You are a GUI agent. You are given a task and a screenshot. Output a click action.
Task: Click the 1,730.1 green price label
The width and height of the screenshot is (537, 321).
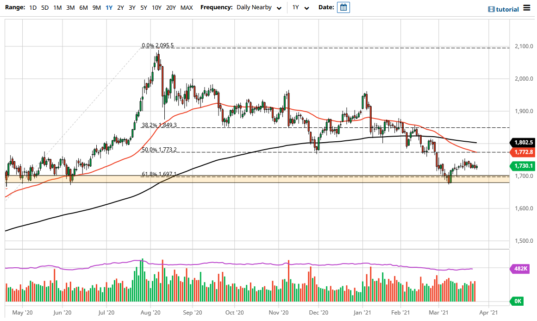[x=523, y=166]
